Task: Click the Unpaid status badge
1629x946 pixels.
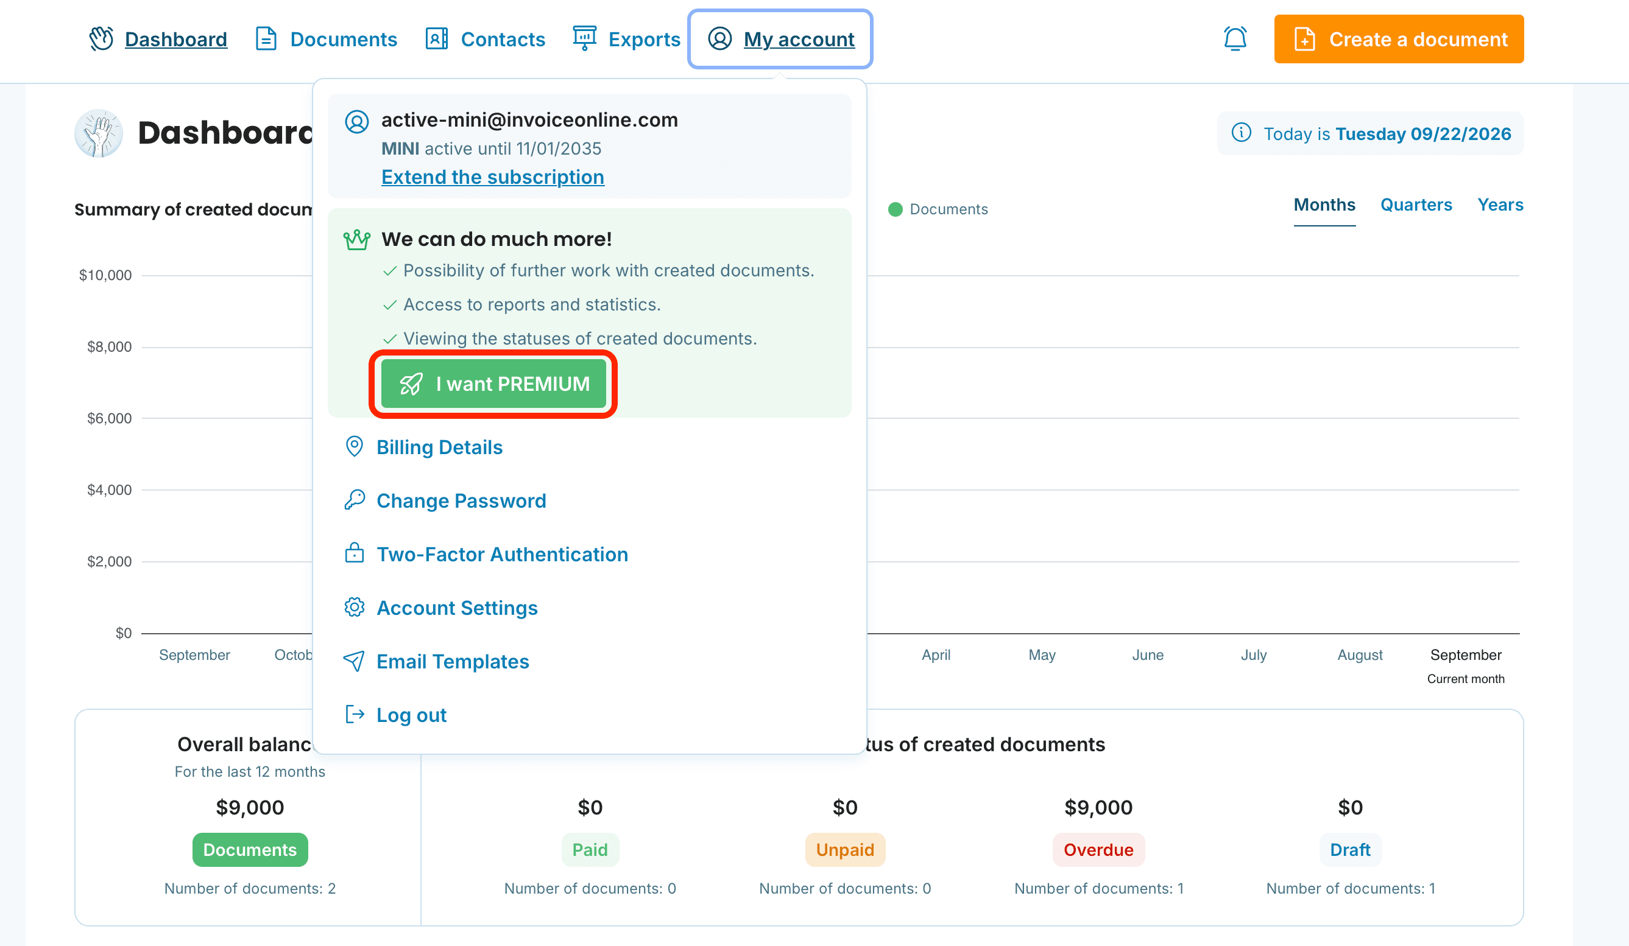Action: (845, 849)
